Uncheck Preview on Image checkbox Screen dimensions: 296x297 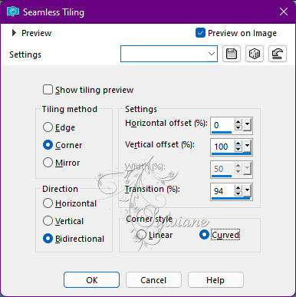[200, 33]
